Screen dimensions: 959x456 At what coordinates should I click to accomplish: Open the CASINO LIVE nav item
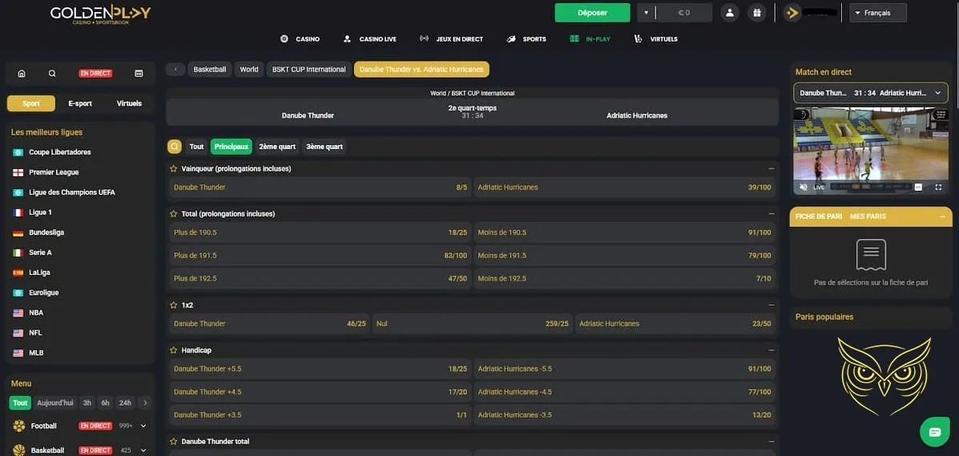[370, 39]
